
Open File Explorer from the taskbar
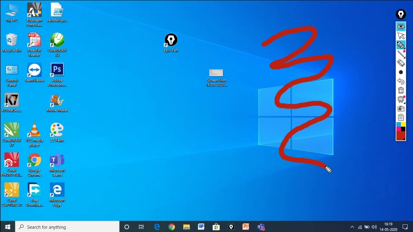point(186,227)
